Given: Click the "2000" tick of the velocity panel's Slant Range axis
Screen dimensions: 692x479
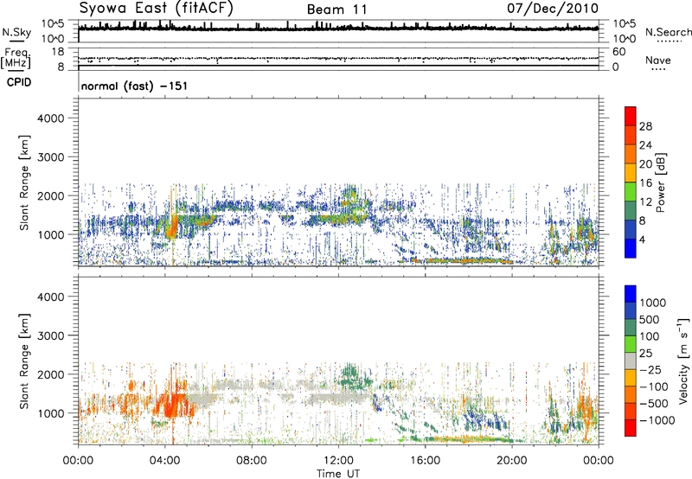Looking at the screenshot, I should click(51, 374).
